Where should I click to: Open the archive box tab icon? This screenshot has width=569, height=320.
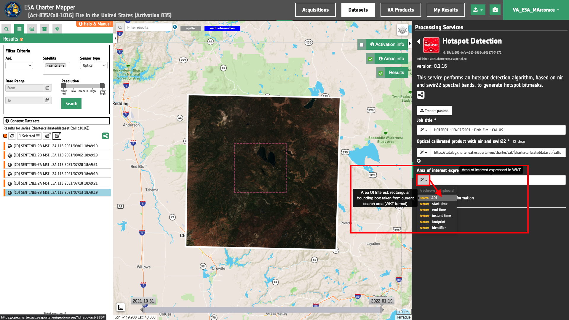click(x=44, y=29)
